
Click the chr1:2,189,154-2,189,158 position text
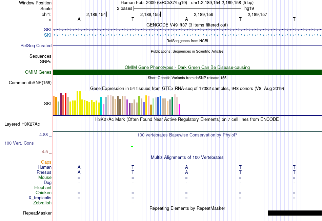point(222,3)
